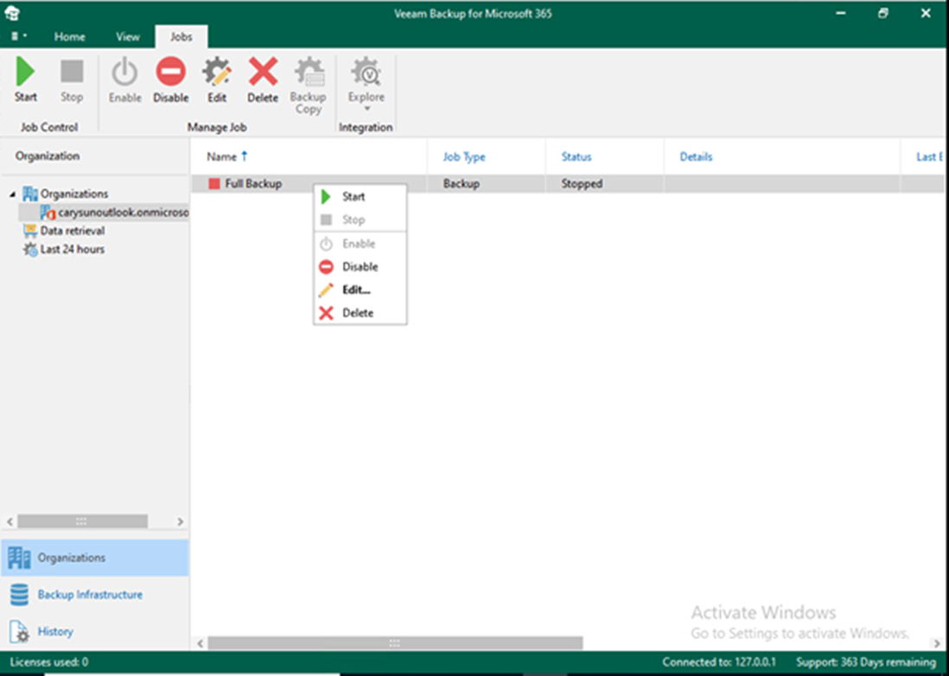This screenshot has height=676, width=949.
Task: Click Connected to: 127.0.0.1 status text
Action: (x=719, y=662)
